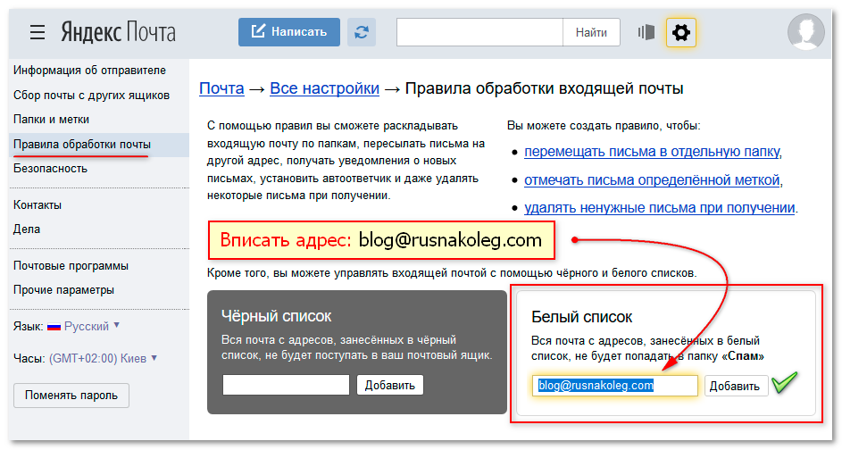Viewport: 842px width, 450px height.
Task: Open the settings gear icon
Action: [681, 32]
